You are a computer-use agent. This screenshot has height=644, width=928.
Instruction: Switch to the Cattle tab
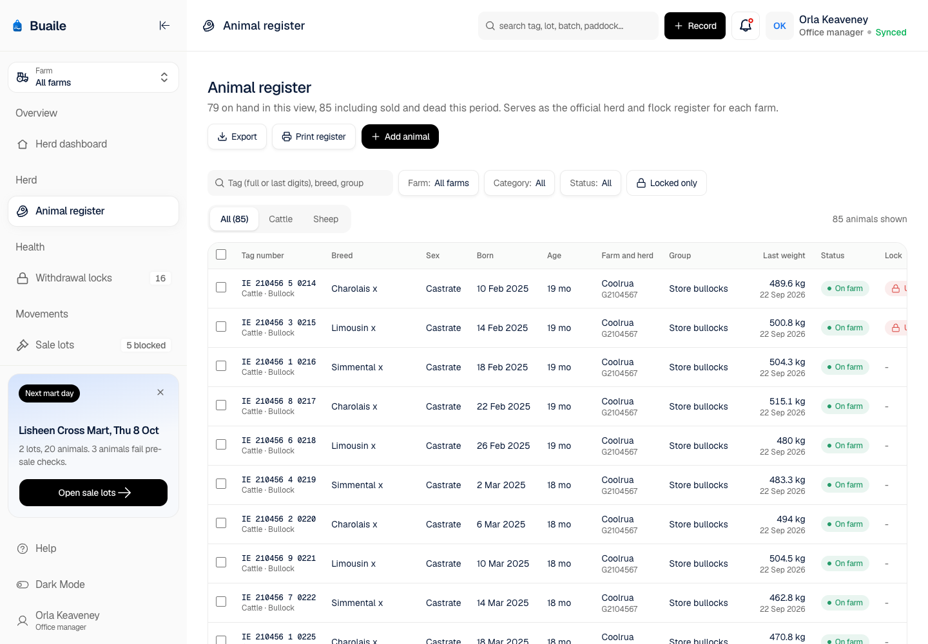[280, 219]
